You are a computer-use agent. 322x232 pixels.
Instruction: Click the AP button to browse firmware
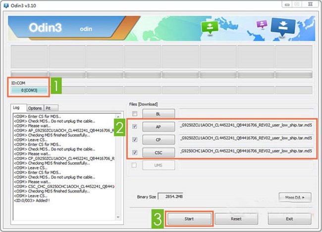[x=159, y=126]
